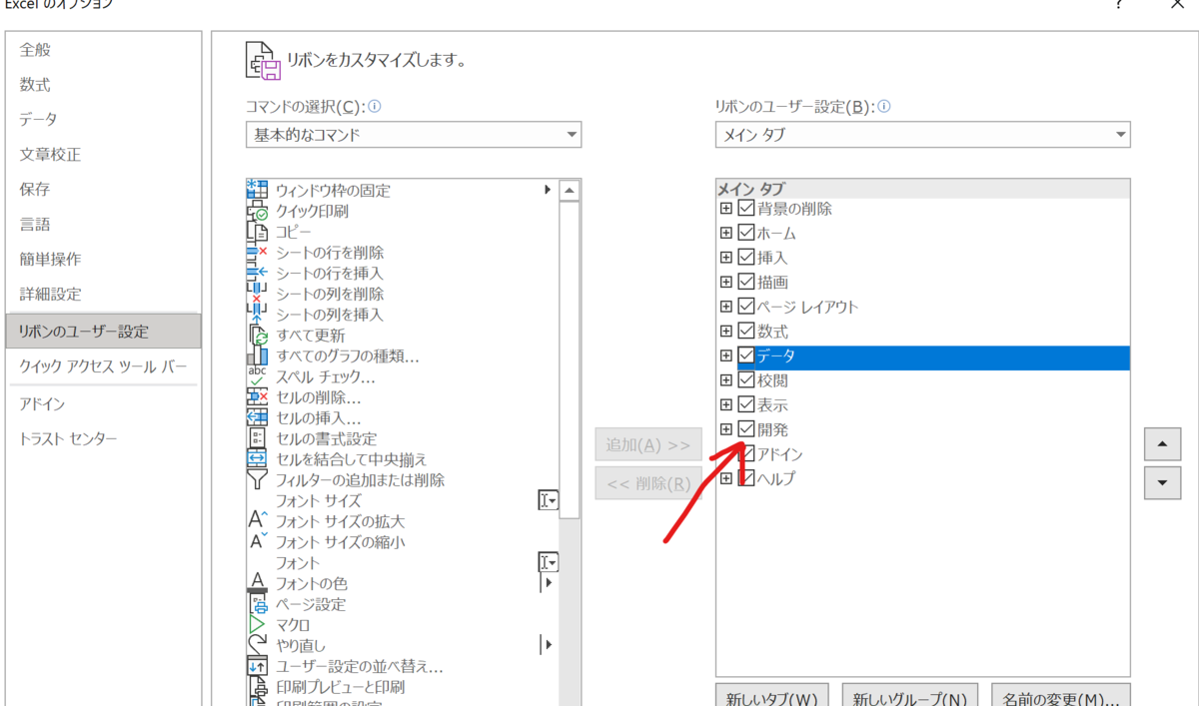Image resolution: width=1199 pixels, height=706 pixels.
Task: Toggle the ホーム tab checkbox
Action: click(745, 233)
